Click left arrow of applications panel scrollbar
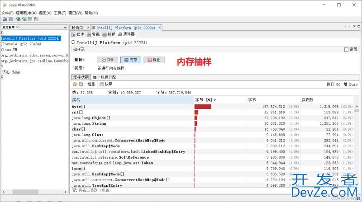This screenshot has height=202, width=362. click(4, 192)
